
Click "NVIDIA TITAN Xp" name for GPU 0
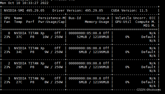[x=29, y=33]
